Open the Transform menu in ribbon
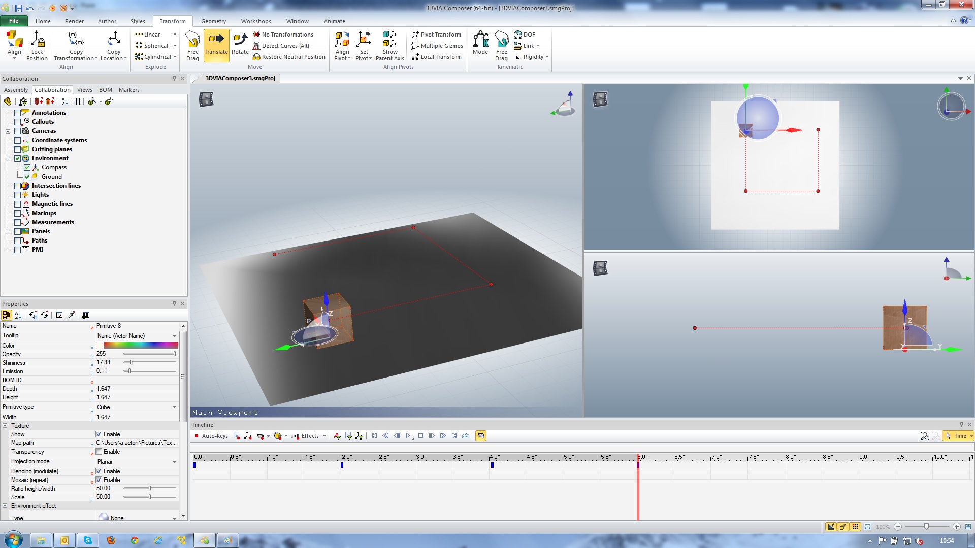This screenshot has width=975, height=548. [x=173, y=21]
